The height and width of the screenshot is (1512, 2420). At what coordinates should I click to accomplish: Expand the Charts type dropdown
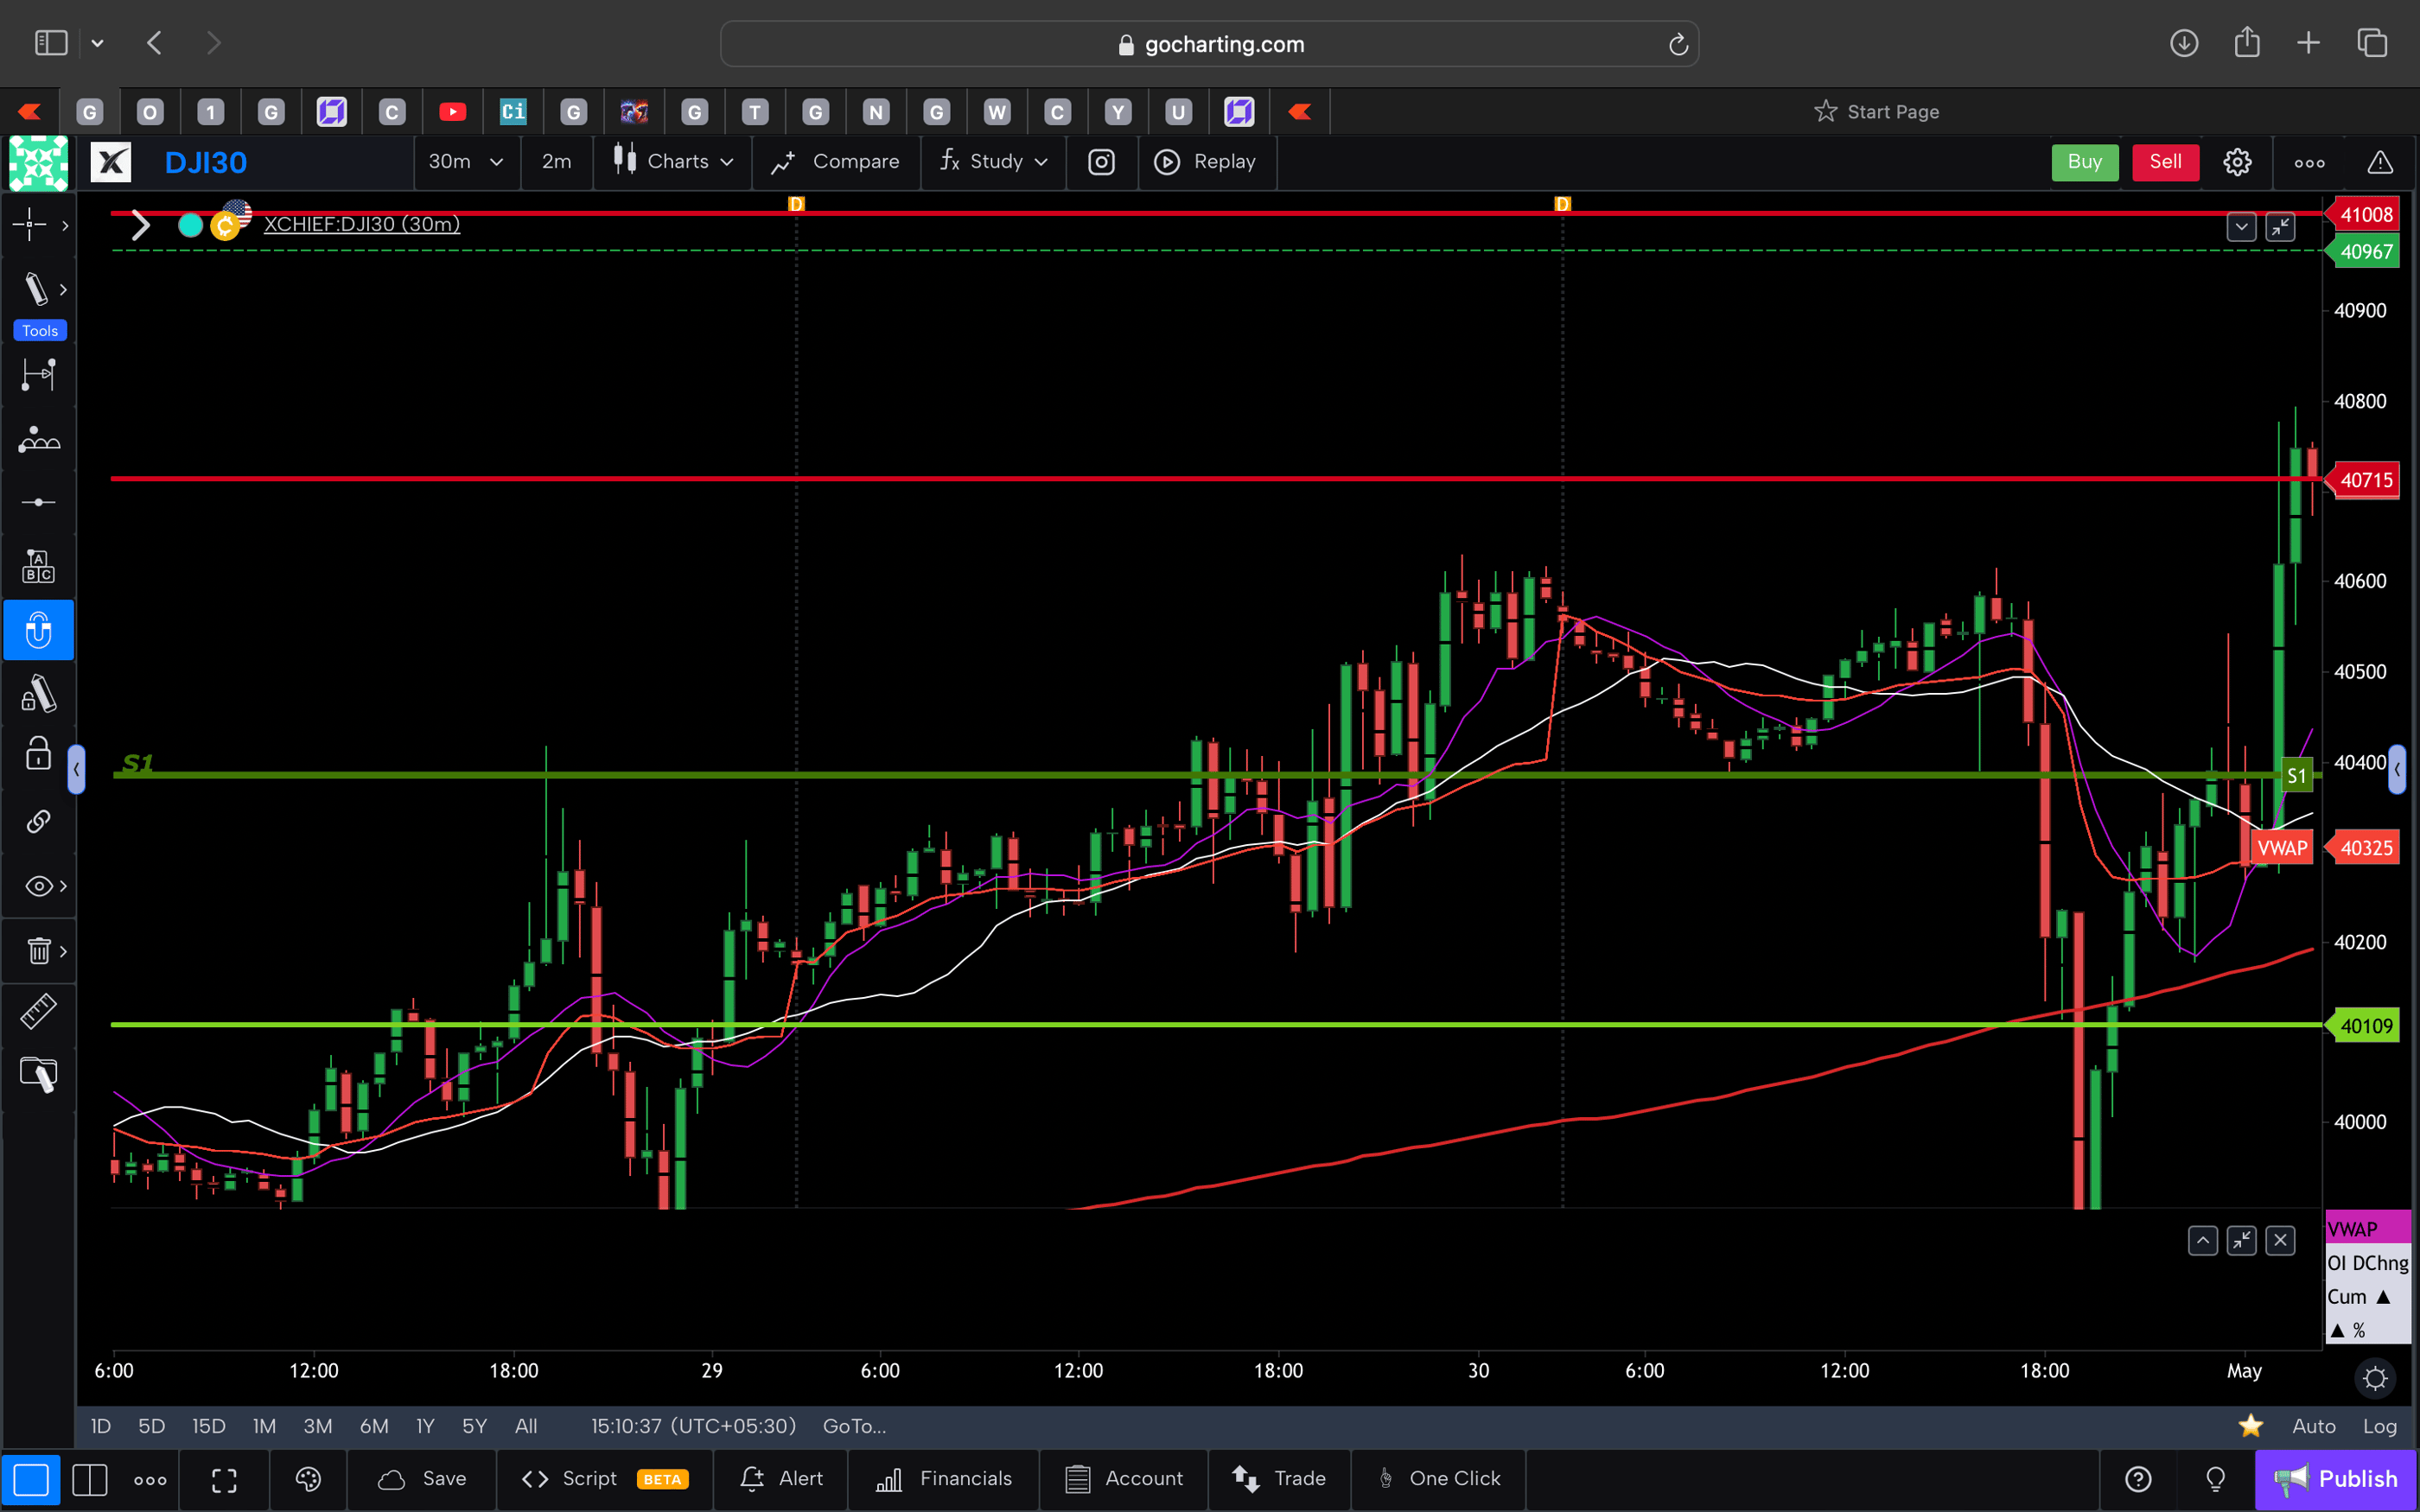click(672, 162)
